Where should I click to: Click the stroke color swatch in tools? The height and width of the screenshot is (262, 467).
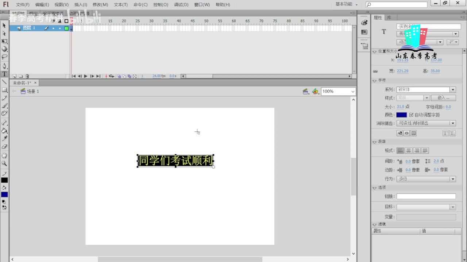4,180
